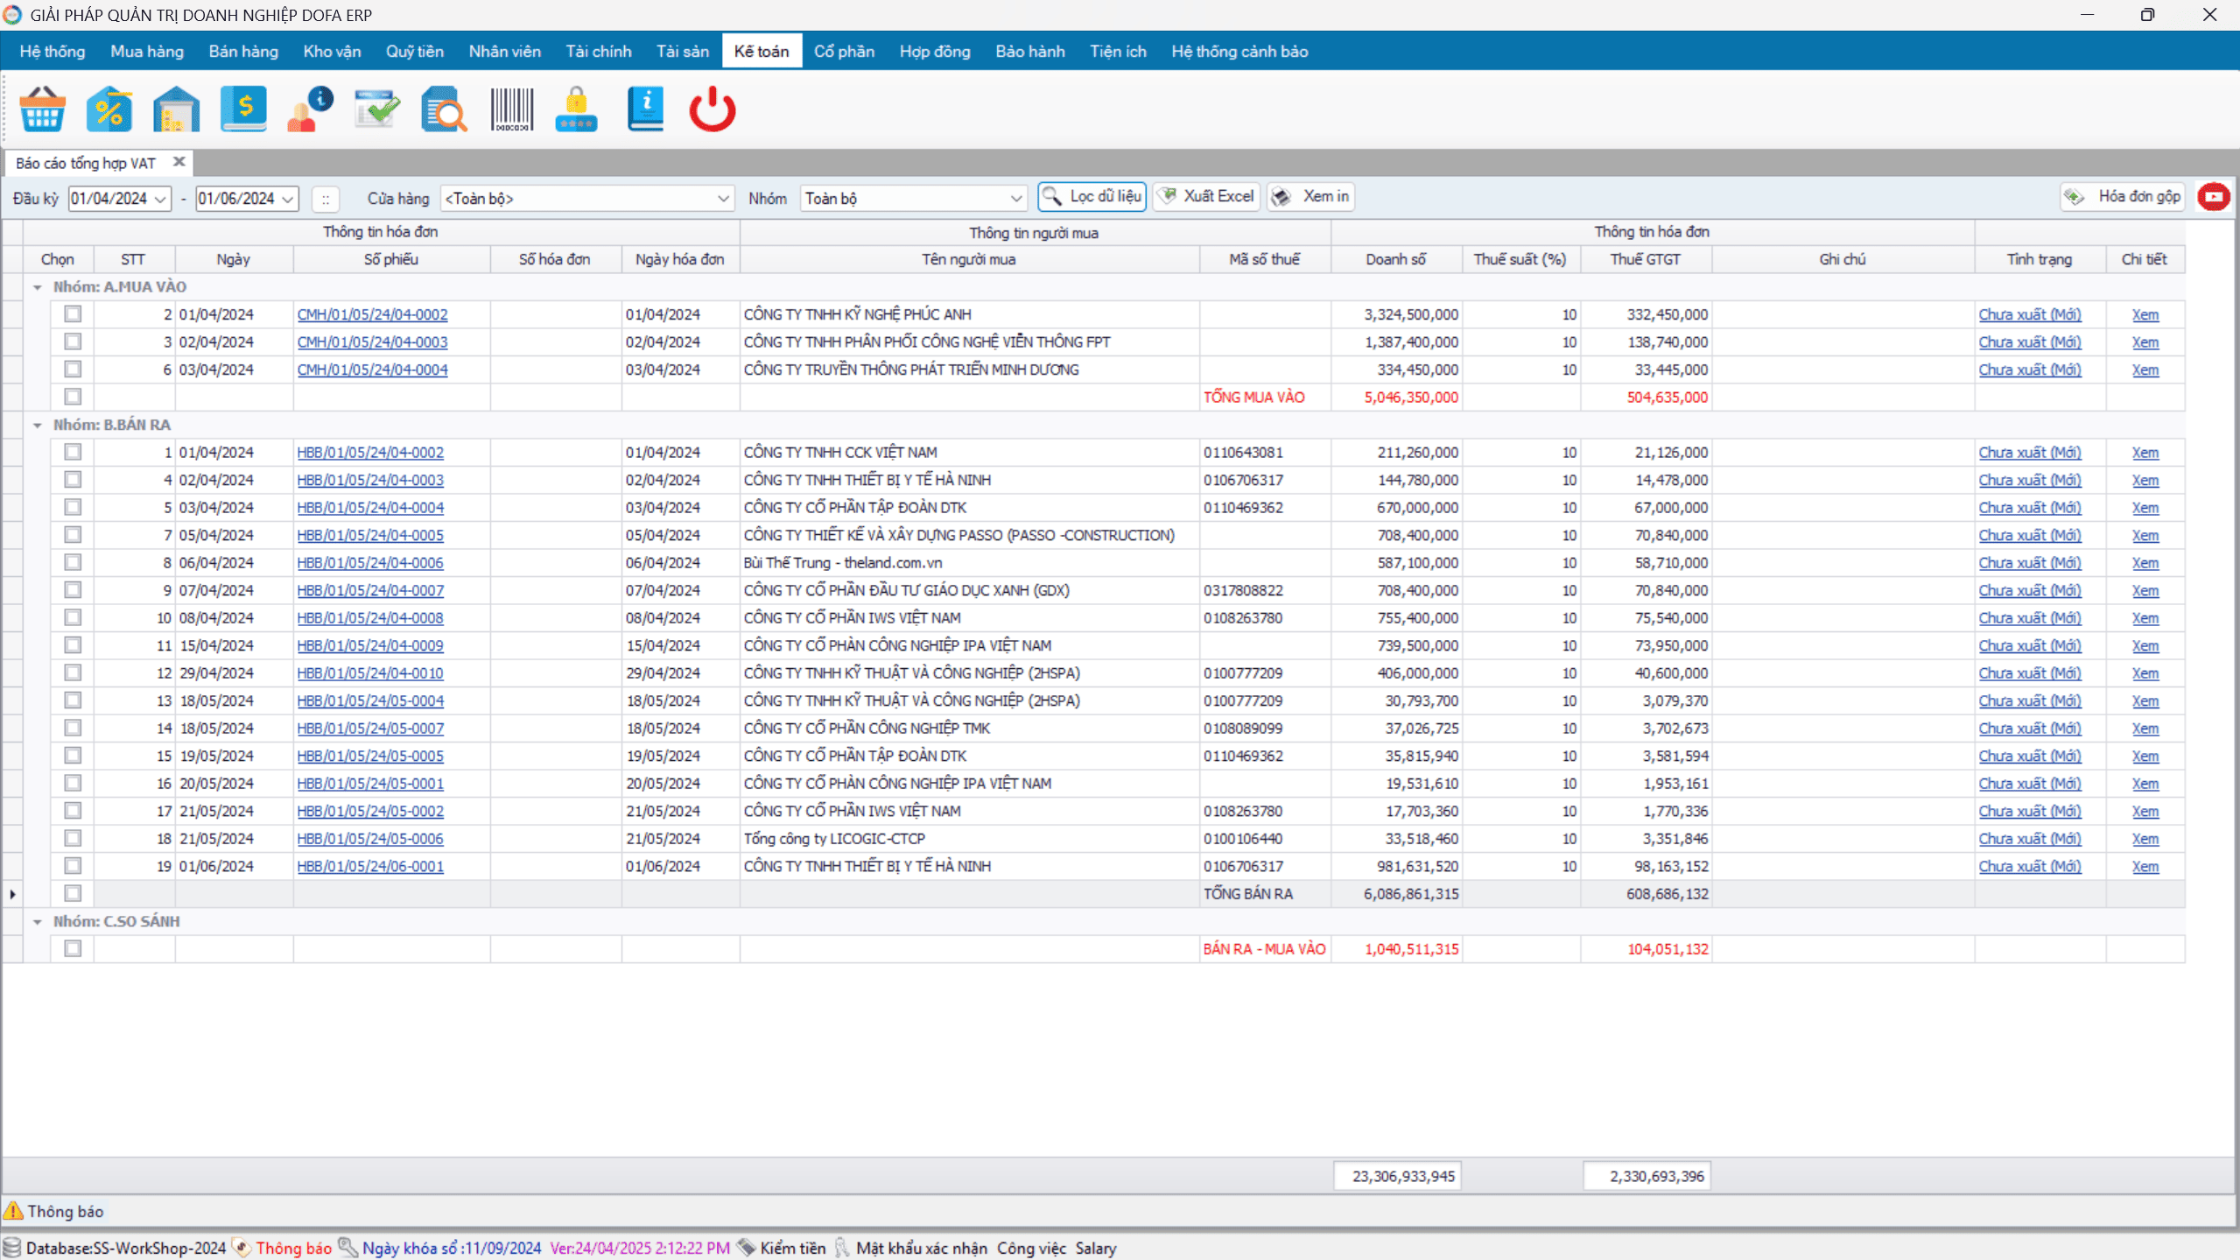Viewport: 2240px width, 1260px height.
Task: Open the document search magnifier icon
Action: pyautogui.click(x=444, y=109)
